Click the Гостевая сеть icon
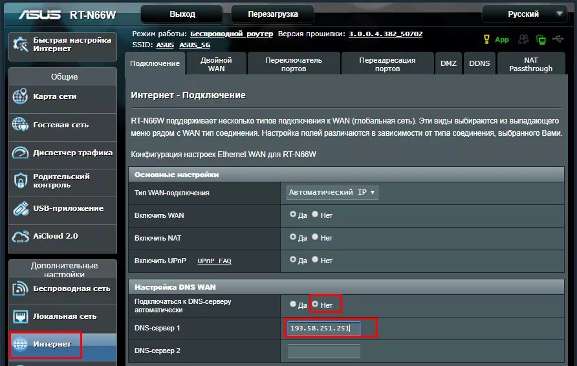Viewport: 577px width, 366px height. [x=20, y=124]
